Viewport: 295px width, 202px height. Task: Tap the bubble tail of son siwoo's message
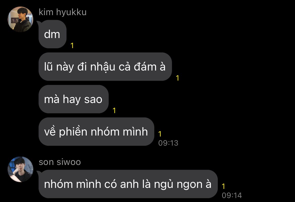point(39,172)
